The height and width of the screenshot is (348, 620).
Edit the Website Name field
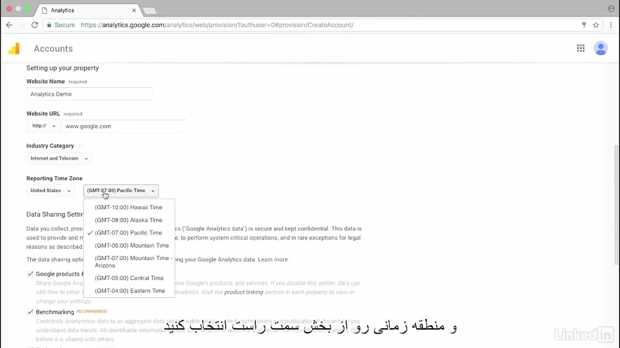90,94
